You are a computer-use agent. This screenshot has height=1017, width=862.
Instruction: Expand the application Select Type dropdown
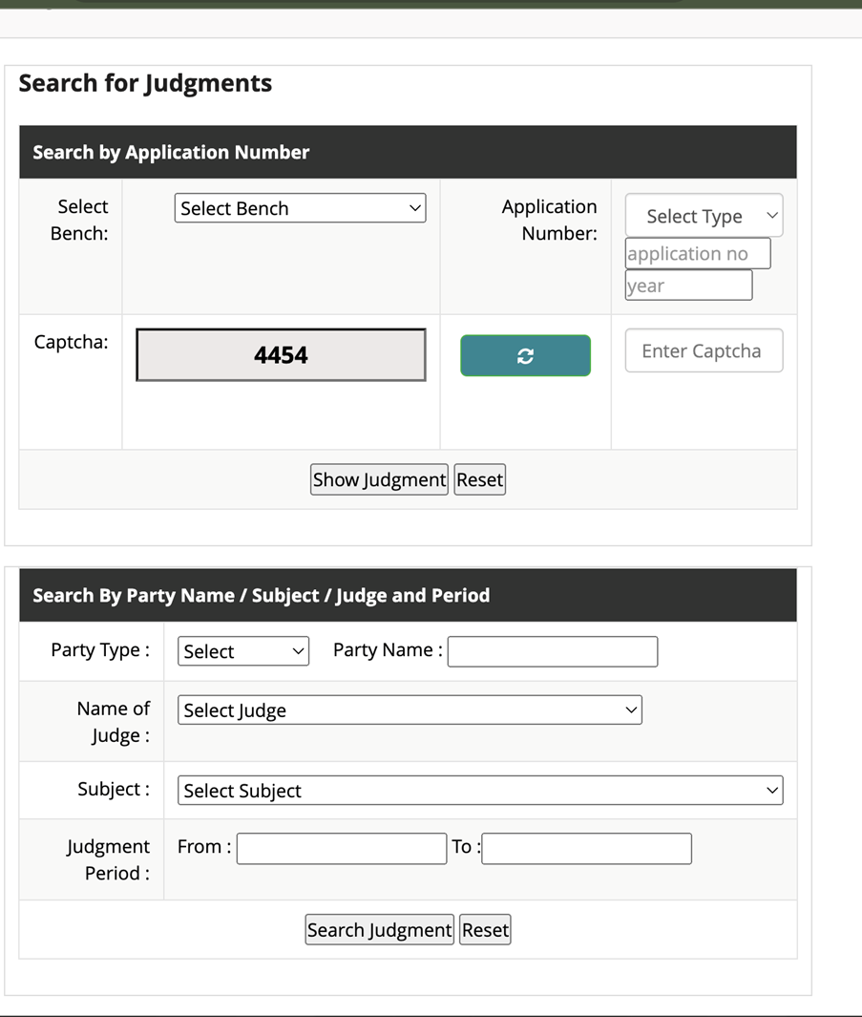pos(704,217)
